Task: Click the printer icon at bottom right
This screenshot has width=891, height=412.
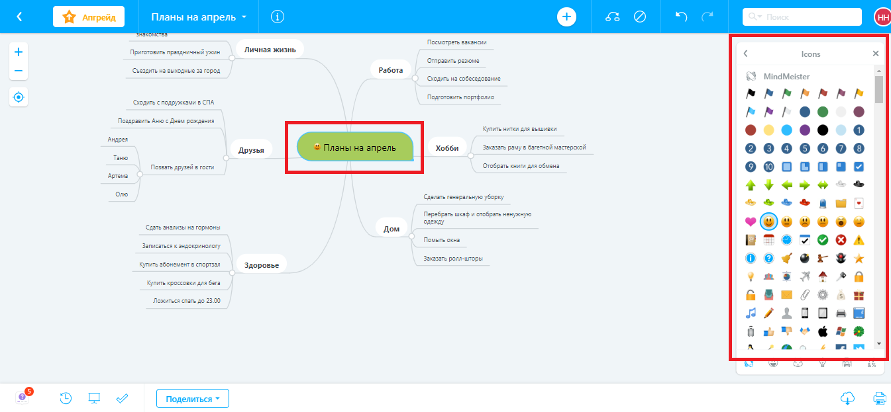Action: pos(880,398)
